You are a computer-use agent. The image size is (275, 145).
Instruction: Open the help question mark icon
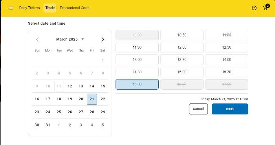point(254,8)
